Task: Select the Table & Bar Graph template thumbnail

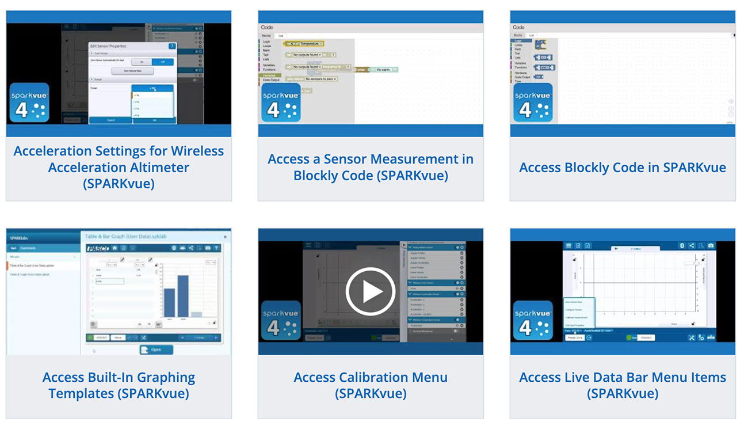Action: click(119, 292)
